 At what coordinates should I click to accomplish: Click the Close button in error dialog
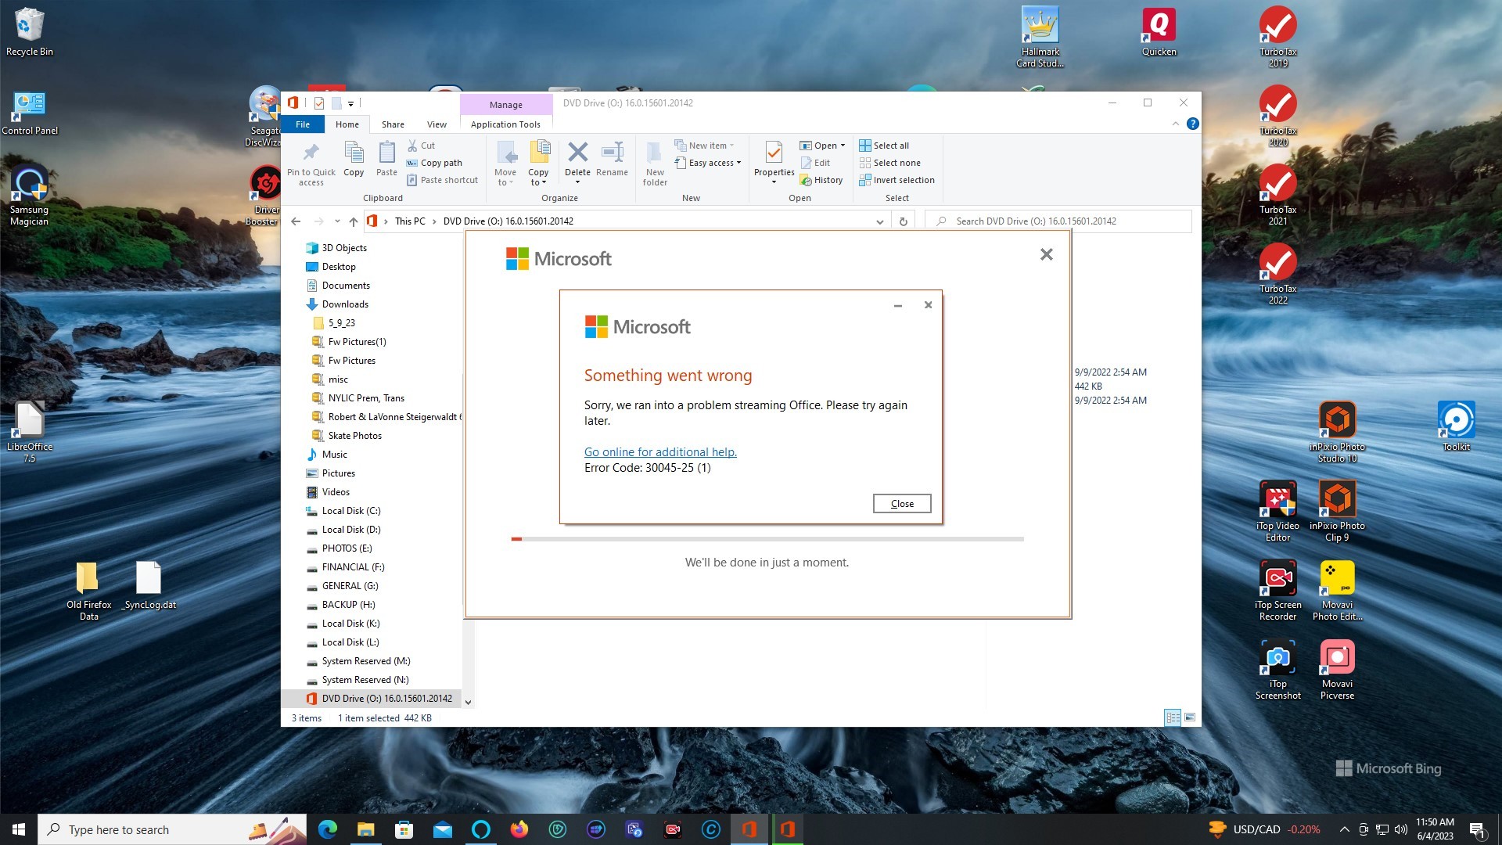[901, 504]
